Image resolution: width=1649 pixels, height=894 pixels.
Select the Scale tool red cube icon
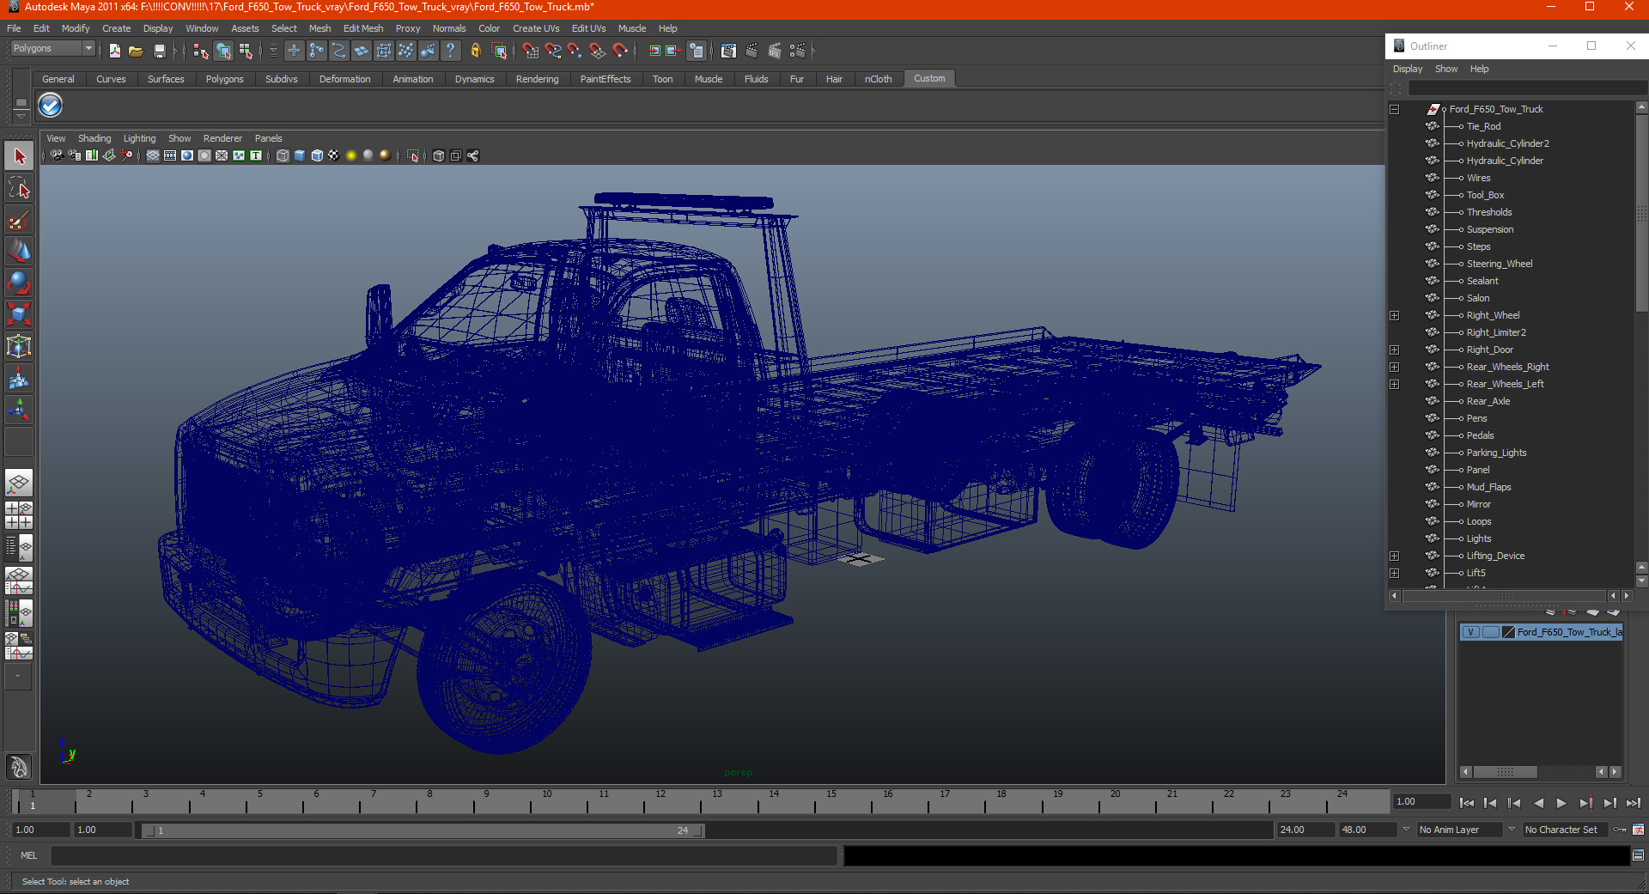pyautogui.click(x=19, y=314)
